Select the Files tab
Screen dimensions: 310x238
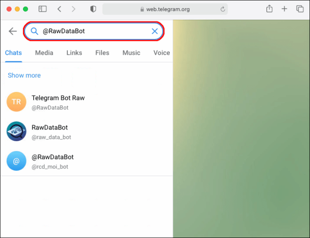(102, 53)
